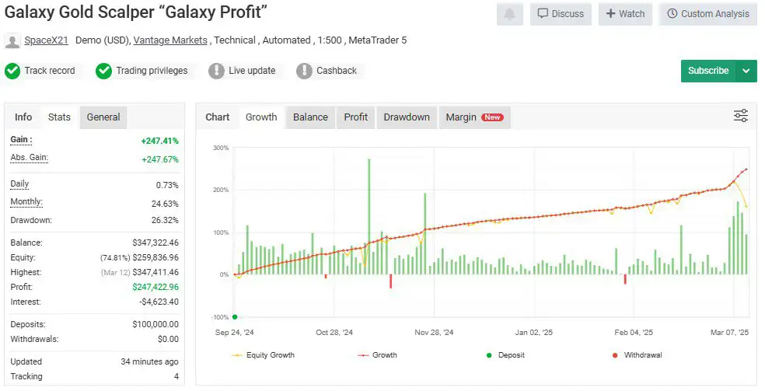
Task: Switch to the Stats tab
Action: pyautogui.click(x=59, y=117)
